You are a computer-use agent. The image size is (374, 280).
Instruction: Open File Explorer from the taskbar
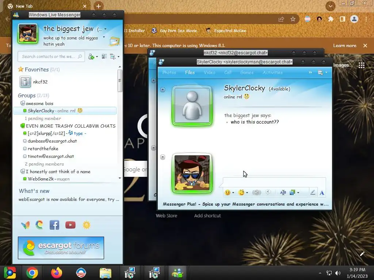(106, 273)
